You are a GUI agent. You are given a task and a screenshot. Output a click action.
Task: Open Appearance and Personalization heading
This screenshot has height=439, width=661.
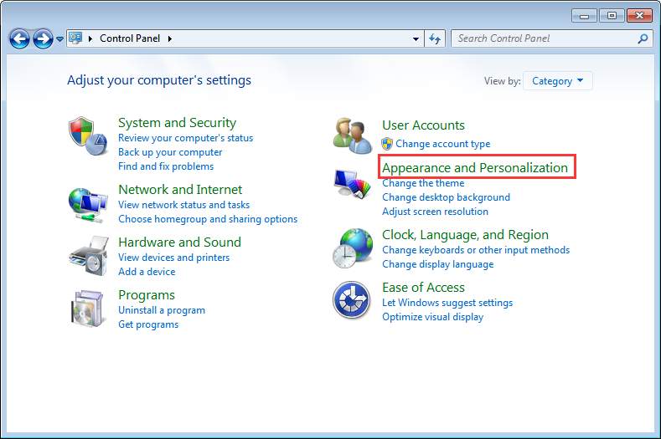click(x=475, y=167)
